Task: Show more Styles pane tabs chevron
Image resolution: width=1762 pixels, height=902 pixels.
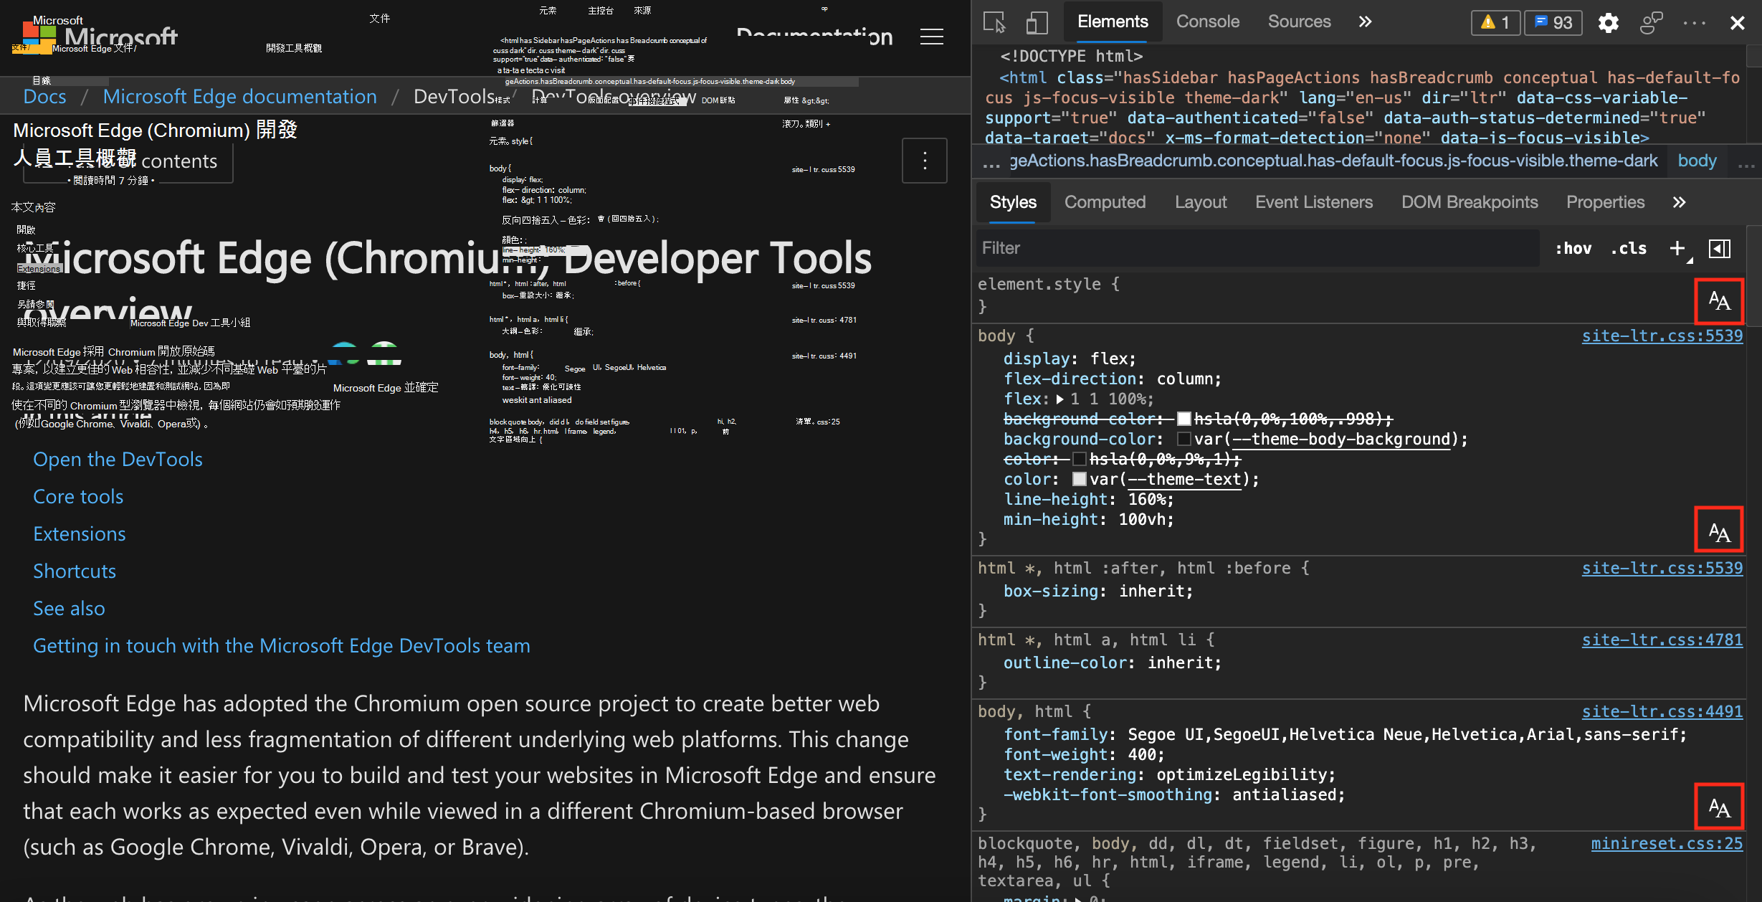Action: coord(1679,202)
